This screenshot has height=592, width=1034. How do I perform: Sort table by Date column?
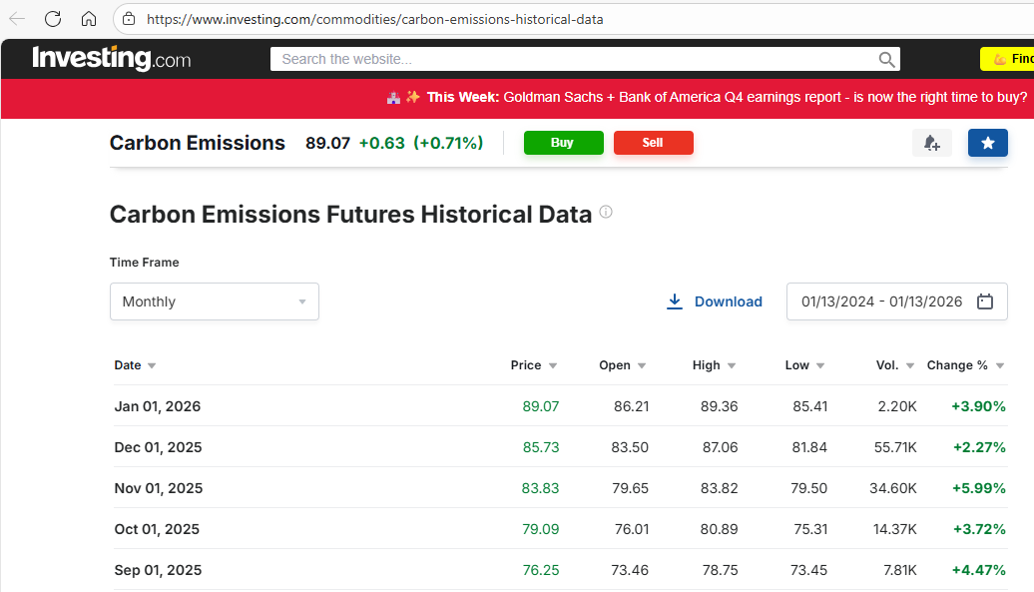pyautogui.click(x=135, y=365)
